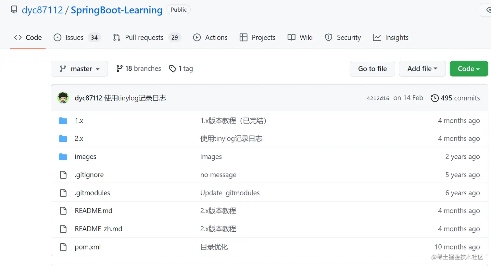Open commit message no message for .gitignore

[218, 175]
